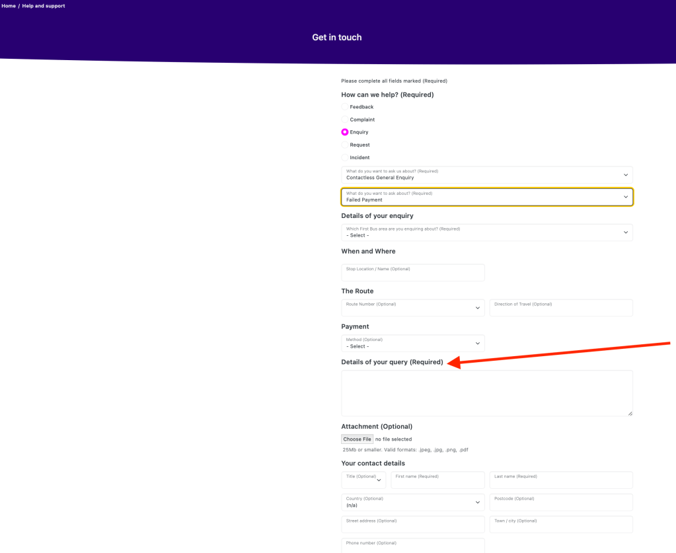Open the Contactless General Enquiry dropdown
The height and width of the screenshot is (553, 676).
point(486,175)
